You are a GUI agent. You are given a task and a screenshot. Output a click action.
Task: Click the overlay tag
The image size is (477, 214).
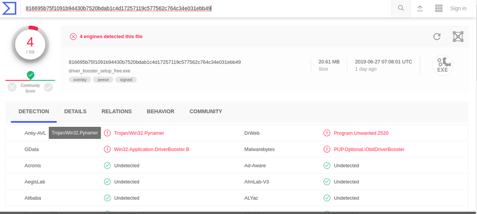pyautogui.click(x=79, y=80)
